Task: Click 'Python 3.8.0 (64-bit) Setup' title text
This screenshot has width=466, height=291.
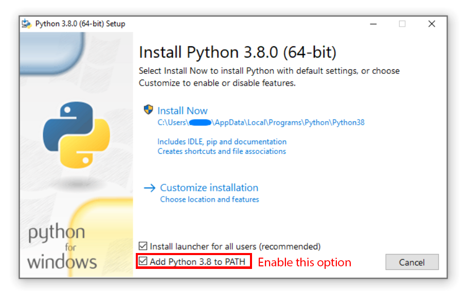Action: click(80, 24)
